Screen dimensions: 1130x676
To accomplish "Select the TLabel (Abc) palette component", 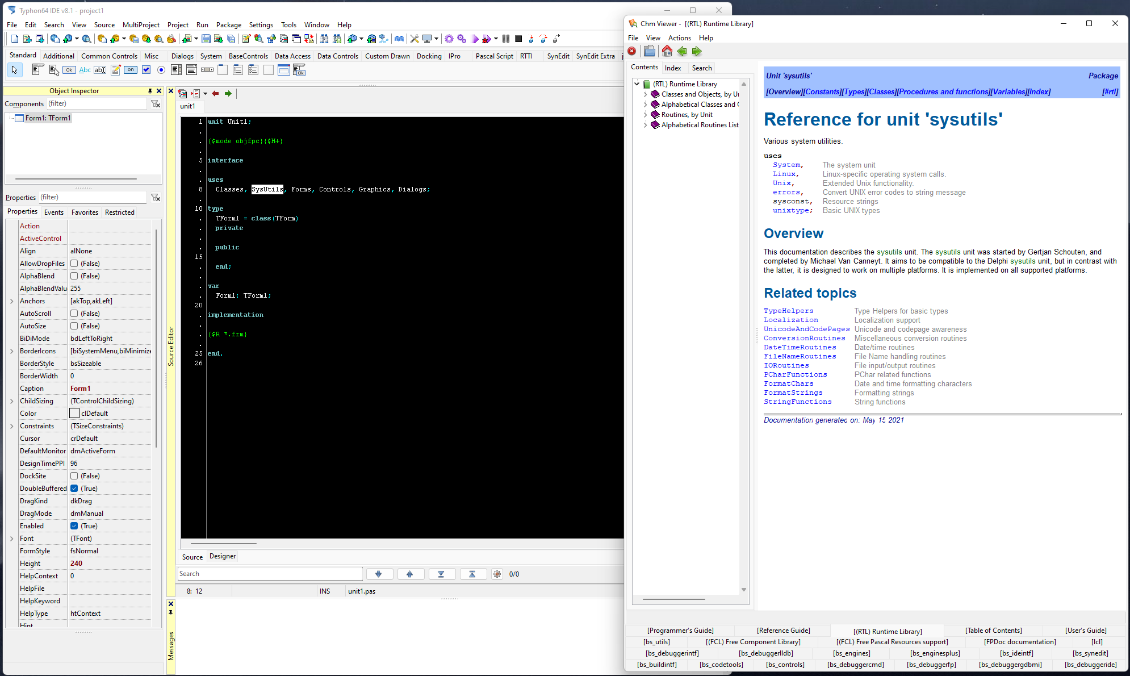I will (85, 70).
